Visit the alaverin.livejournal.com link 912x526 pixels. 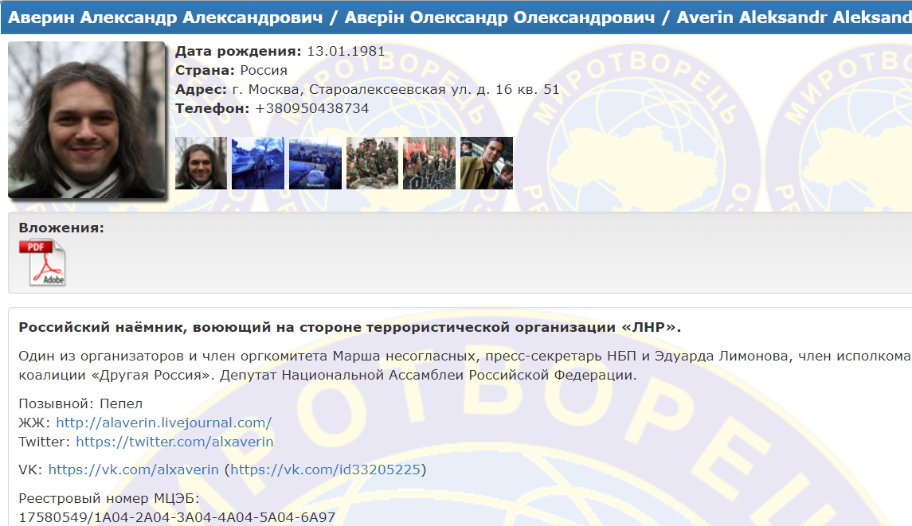click(163, 423)
